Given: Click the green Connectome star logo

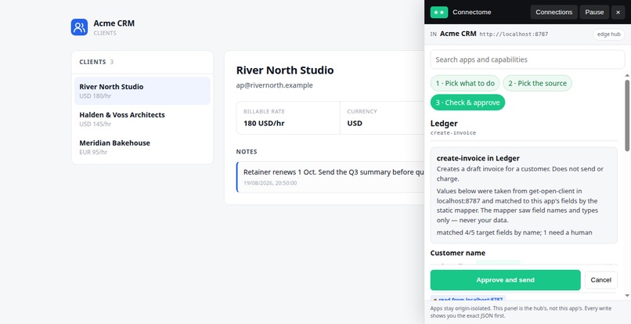Looking at the screenshot, I should click(439, 12).
